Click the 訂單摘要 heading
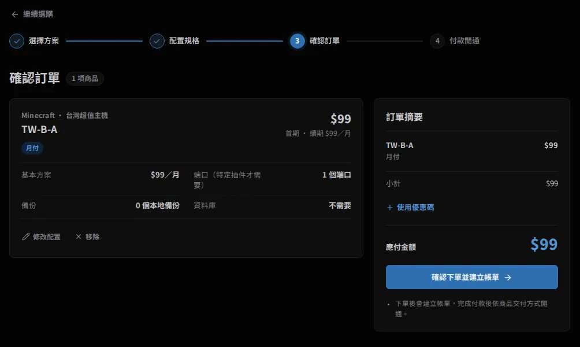This screenshot has width=580, height=347. [x=404, y=117]
